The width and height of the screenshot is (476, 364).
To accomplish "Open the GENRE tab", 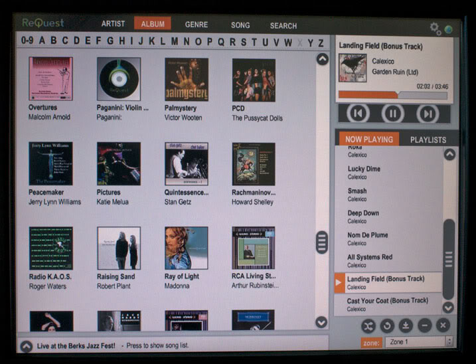I will point(197,25).
